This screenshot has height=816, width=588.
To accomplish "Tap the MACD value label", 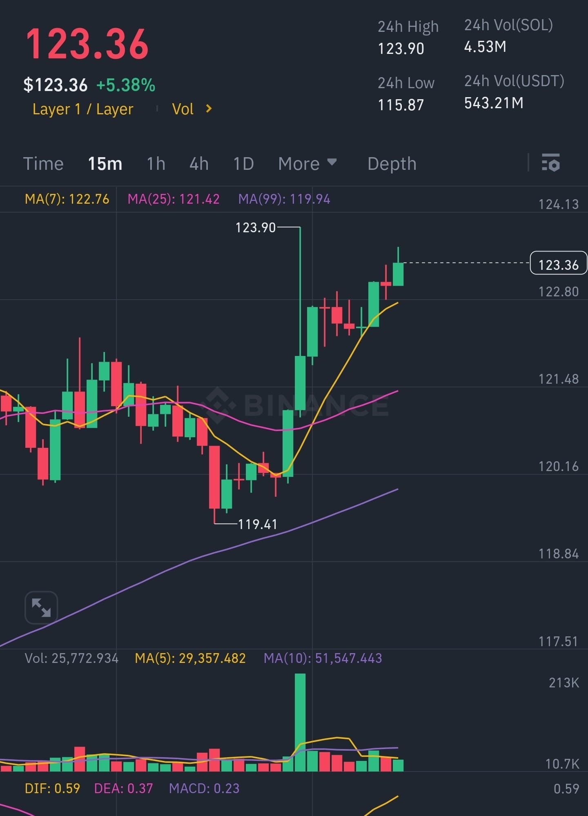I will [204, 788].
